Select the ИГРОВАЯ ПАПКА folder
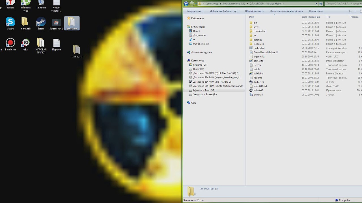The height and width of the screenshot is (203, 362). tap(41, 46)
